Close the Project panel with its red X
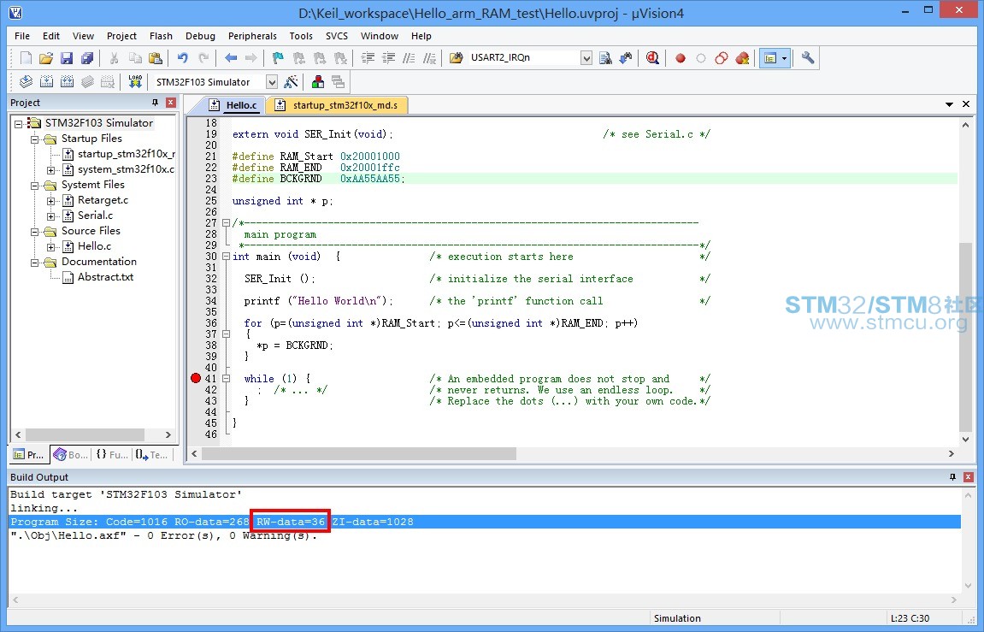984x632 pixels. pos(171,103)
